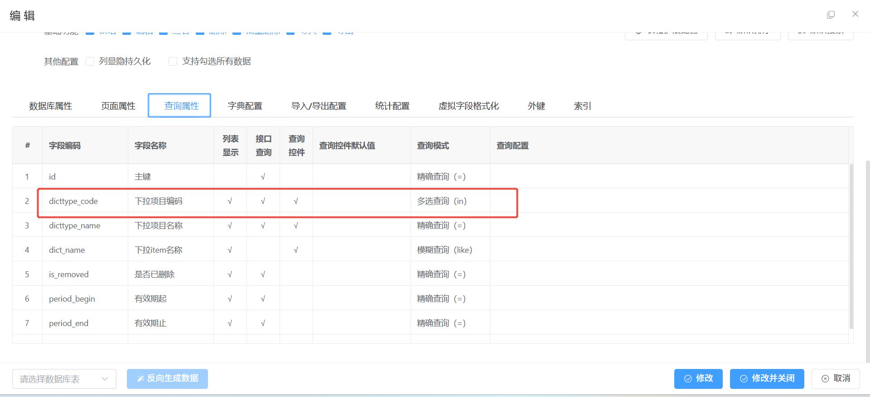870x397 pixels.
Task: Enable the 列显隐持久化 checkbox
Action: click(x=90, y=61)
